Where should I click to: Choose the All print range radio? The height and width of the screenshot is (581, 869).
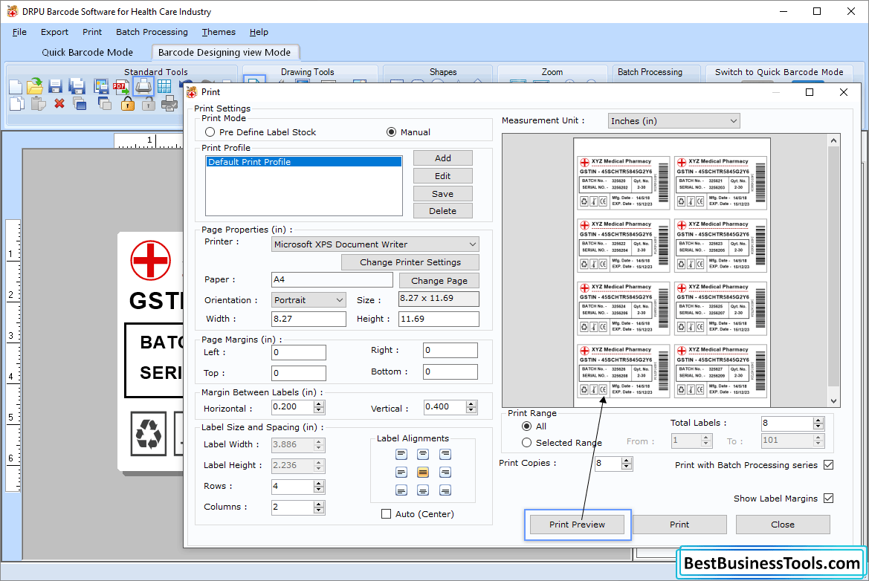[x=526, y=426]
